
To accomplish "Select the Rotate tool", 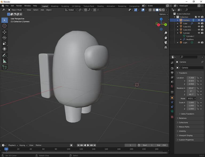I will (5, 38).
